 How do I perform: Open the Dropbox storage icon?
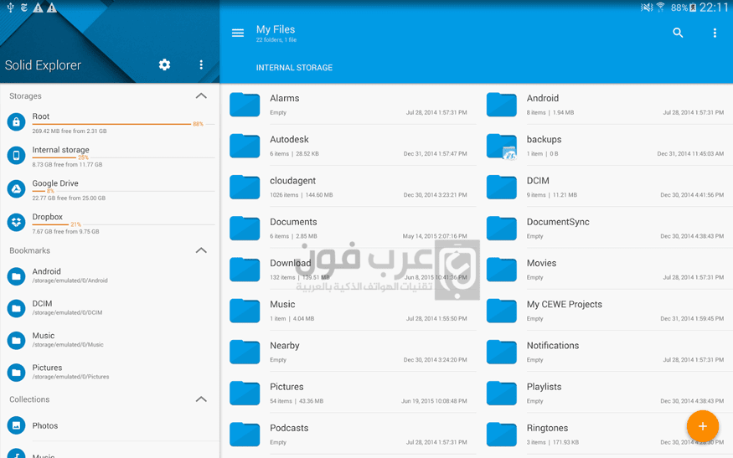click(x=17, y=223)
